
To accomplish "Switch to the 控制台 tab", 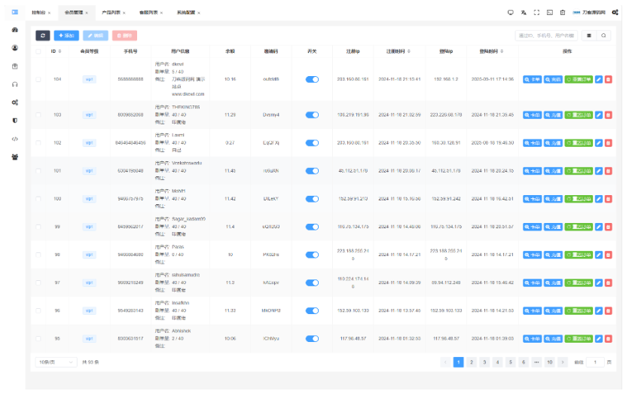I will [39, 13].
